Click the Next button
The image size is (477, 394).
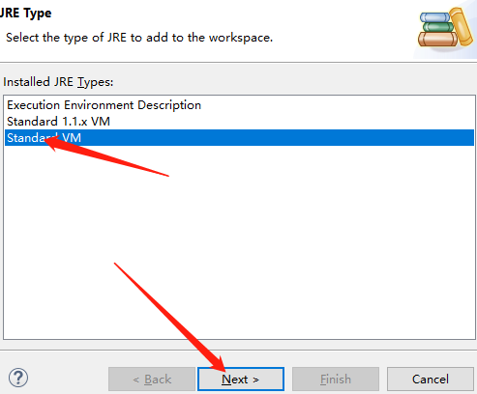(x=241, y=379)
